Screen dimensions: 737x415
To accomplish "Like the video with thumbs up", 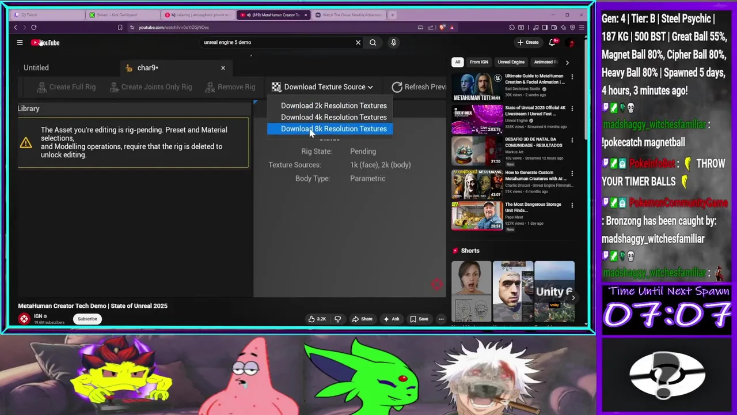I will click(317, 319).
